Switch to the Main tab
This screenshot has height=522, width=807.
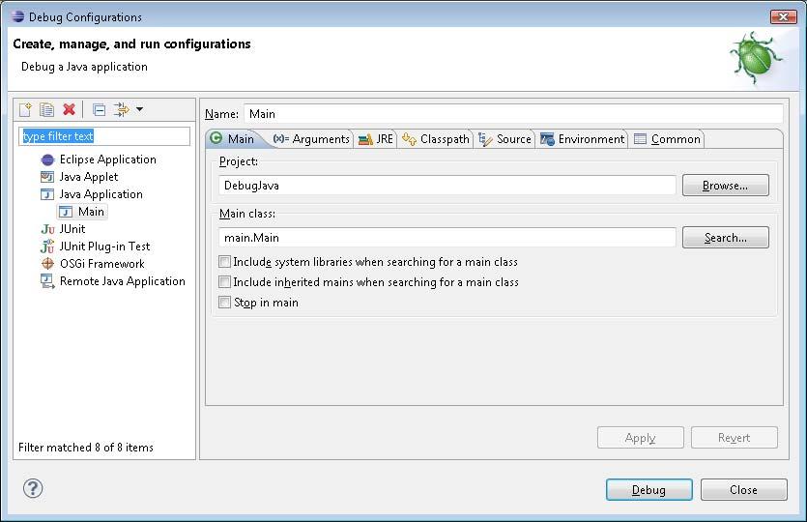pyautogui.click(x=233, y=139)
